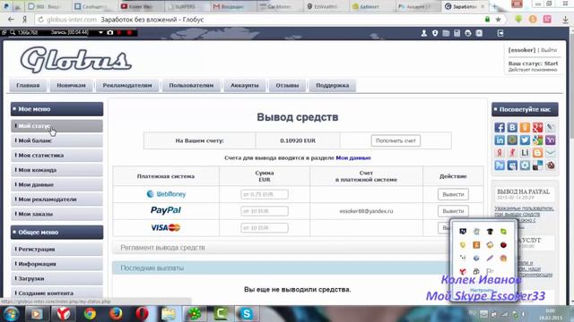Focus the PayPal amount field
574x322 pixels.
pyautogui.click(x=265, y=211)
